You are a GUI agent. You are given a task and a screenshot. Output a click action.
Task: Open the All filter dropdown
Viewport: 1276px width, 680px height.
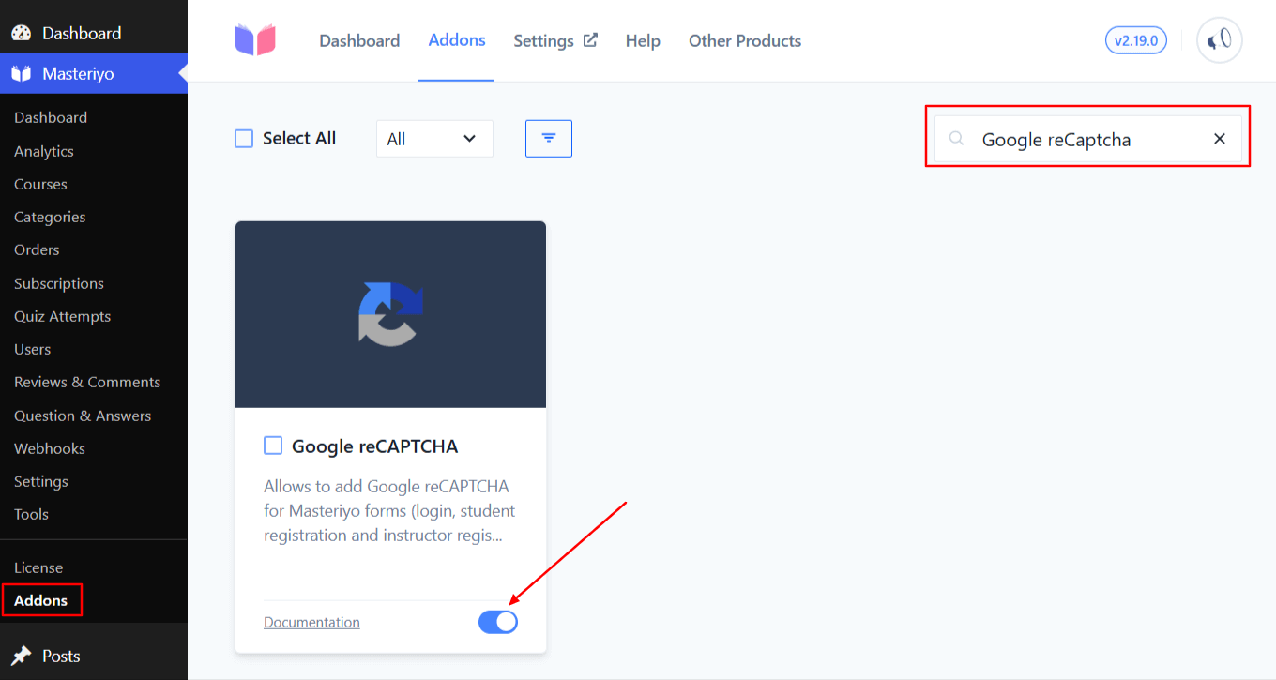[x=434, y=139]
